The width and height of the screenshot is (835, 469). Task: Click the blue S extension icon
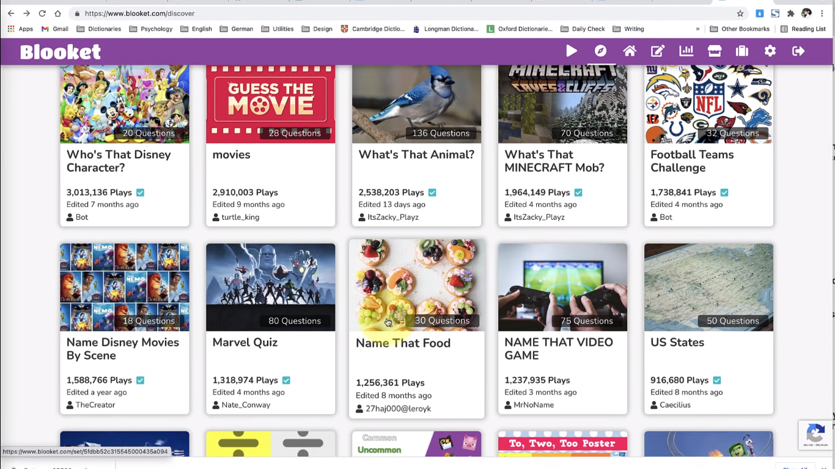point(775,13)
